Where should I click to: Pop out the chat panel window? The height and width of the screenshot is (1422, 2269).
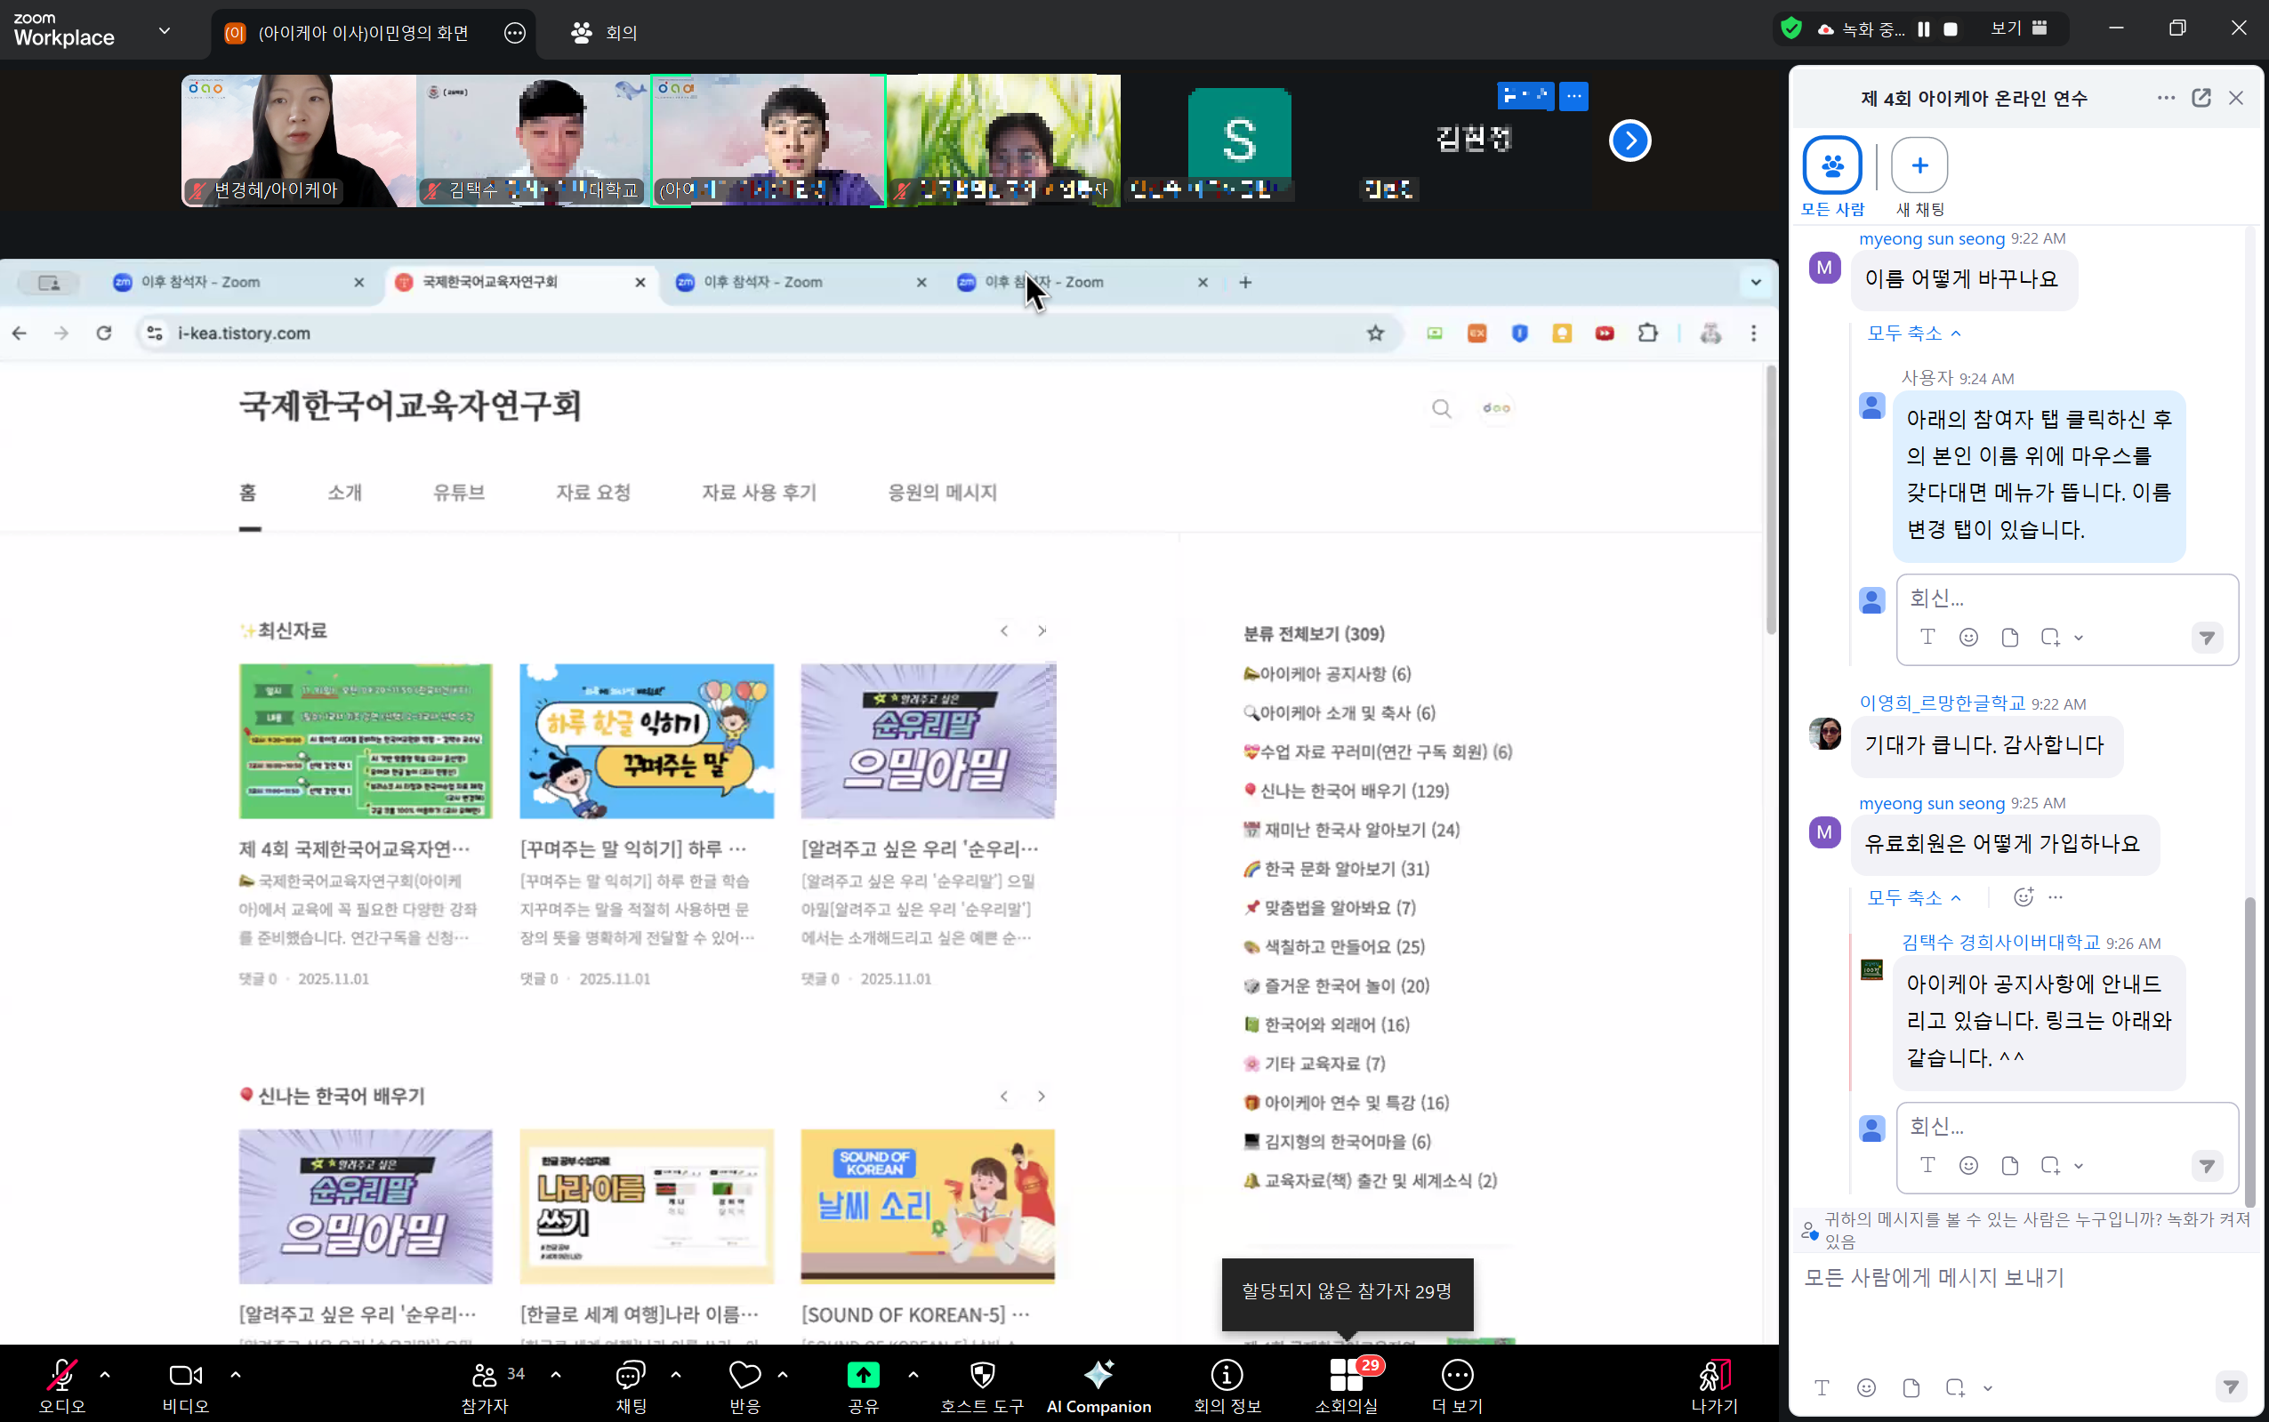click(x=2201, y=98)
